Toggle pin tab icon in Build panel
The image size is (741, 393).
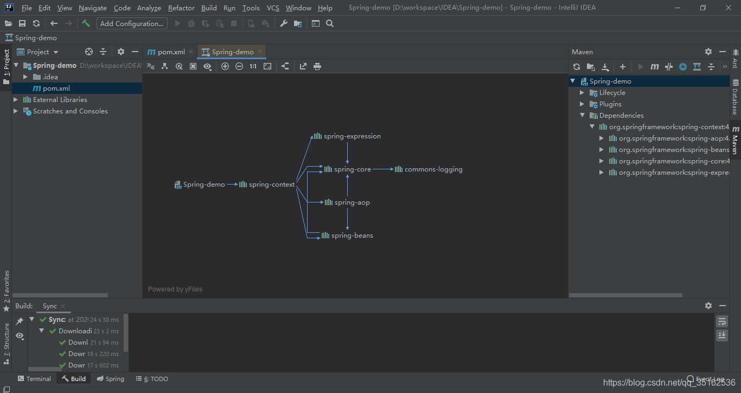(20, 321)
